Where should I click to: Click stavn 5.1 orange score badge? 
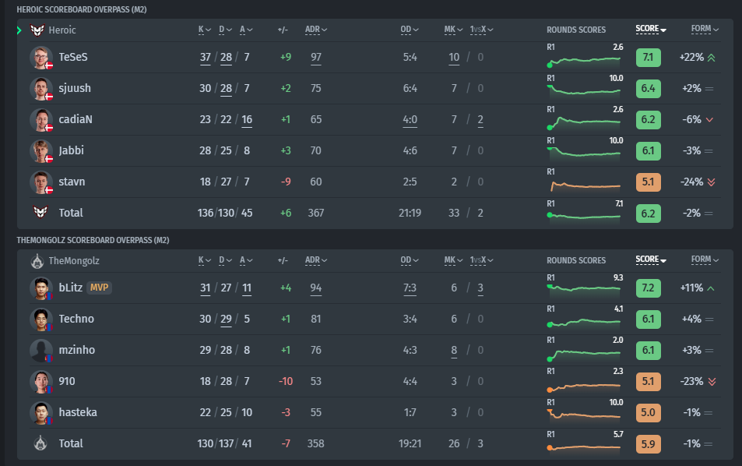[649, 182]
